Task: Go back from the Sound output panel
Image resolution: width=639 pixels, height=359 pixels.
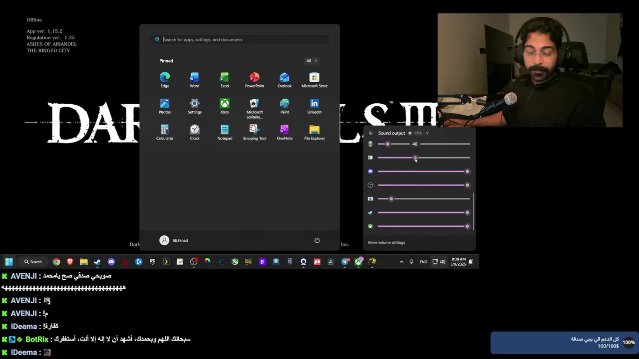Action: pos(370,133)
